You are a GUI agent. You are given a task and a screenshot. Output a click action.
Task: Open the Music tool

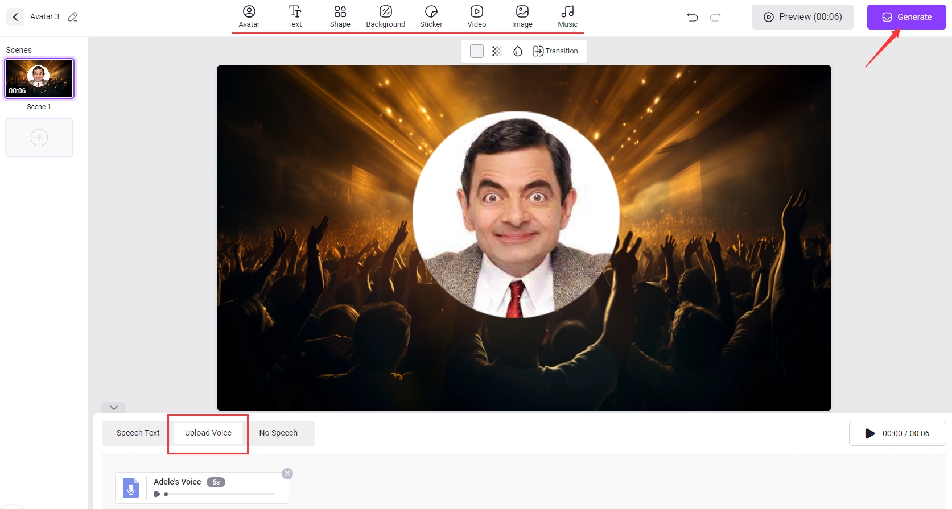click(x=568, y=16)
